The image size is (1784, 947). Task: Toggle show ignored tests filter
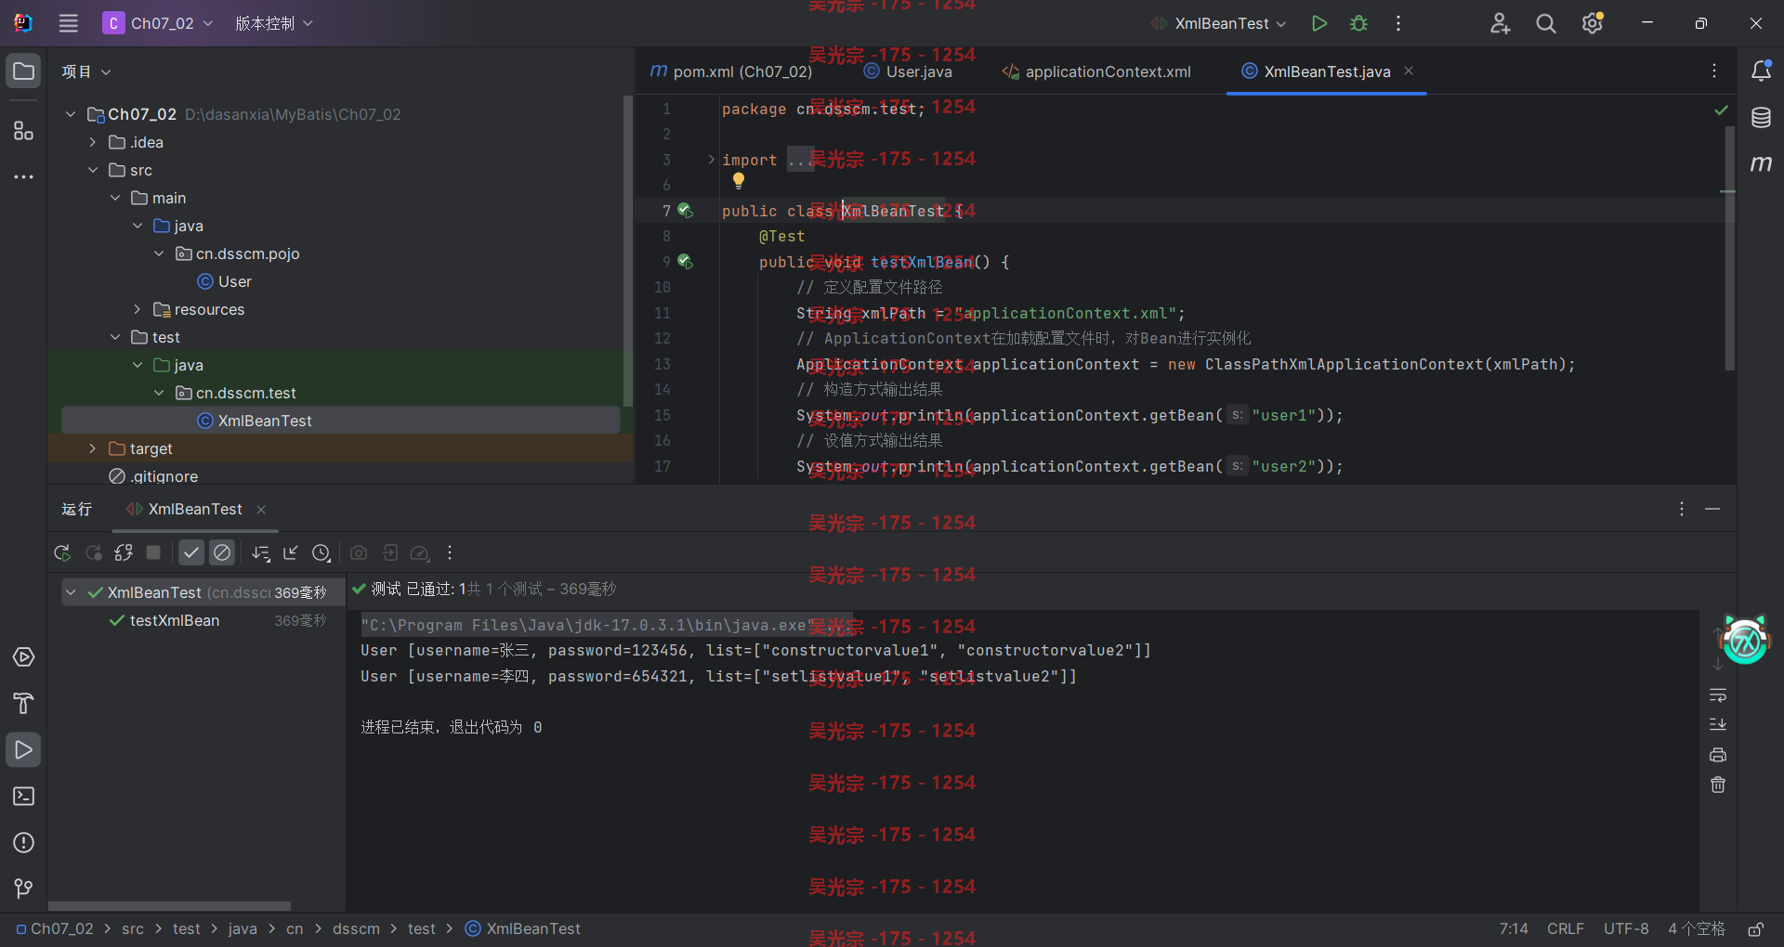point(222,552)
